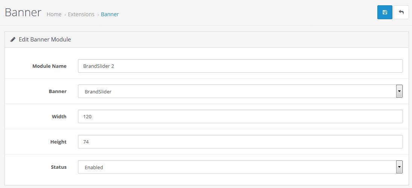The width and height of the screenshot is (412, 188).
Task: Click the blue Save floppy-disk icon
Action: pos(385,12)
